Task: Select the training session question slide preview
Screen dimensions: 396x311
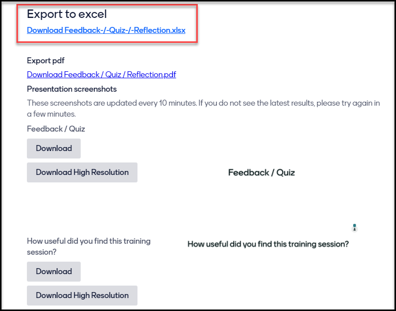Action: tap(268, 244)
